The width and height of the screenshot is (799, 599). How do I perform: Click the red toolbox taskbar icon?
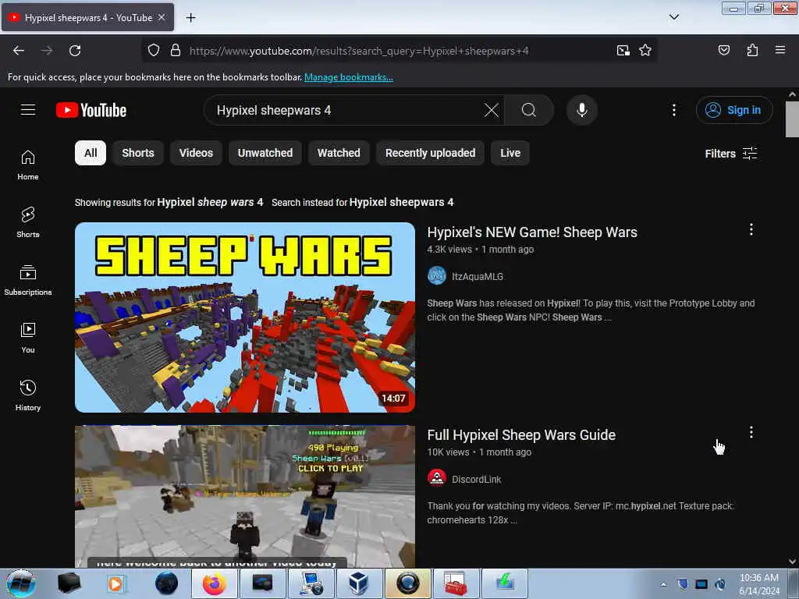coord(455,583)
